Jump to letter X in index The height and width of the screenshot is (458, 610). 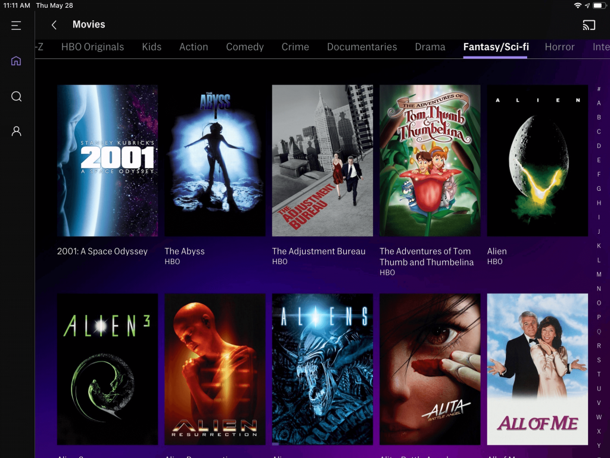click(x=599, y=432)
